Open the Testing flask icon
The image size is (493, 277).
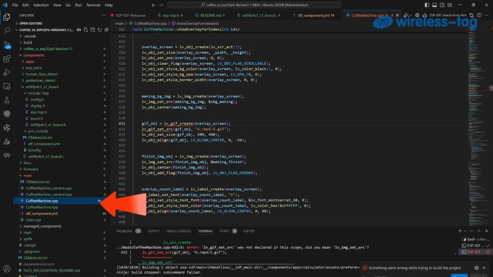click(x=7, y=100)
